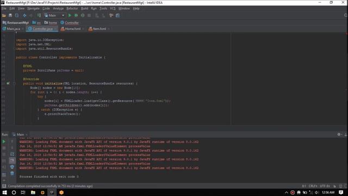This screenshot has width=348, height=196.
Task: Open the View menu
Action: 21,9
